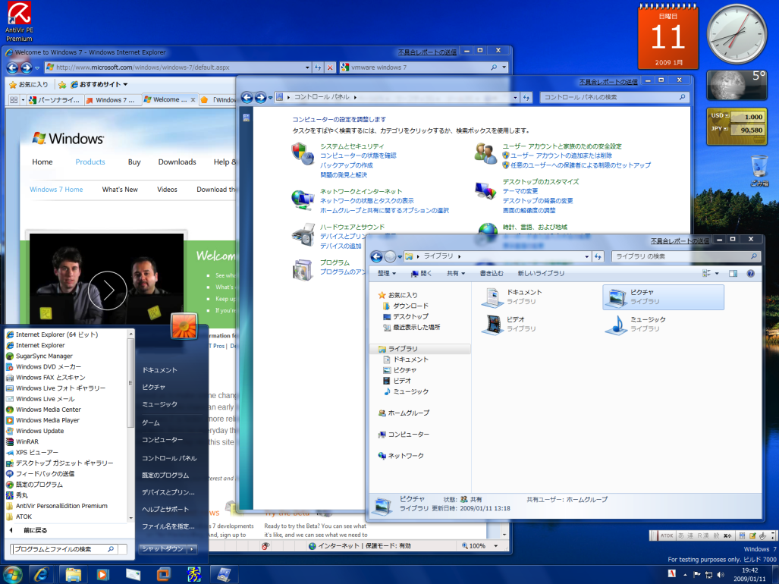
Task: Launch Windows Media Player from the taskbar
Action: [102, 575]
